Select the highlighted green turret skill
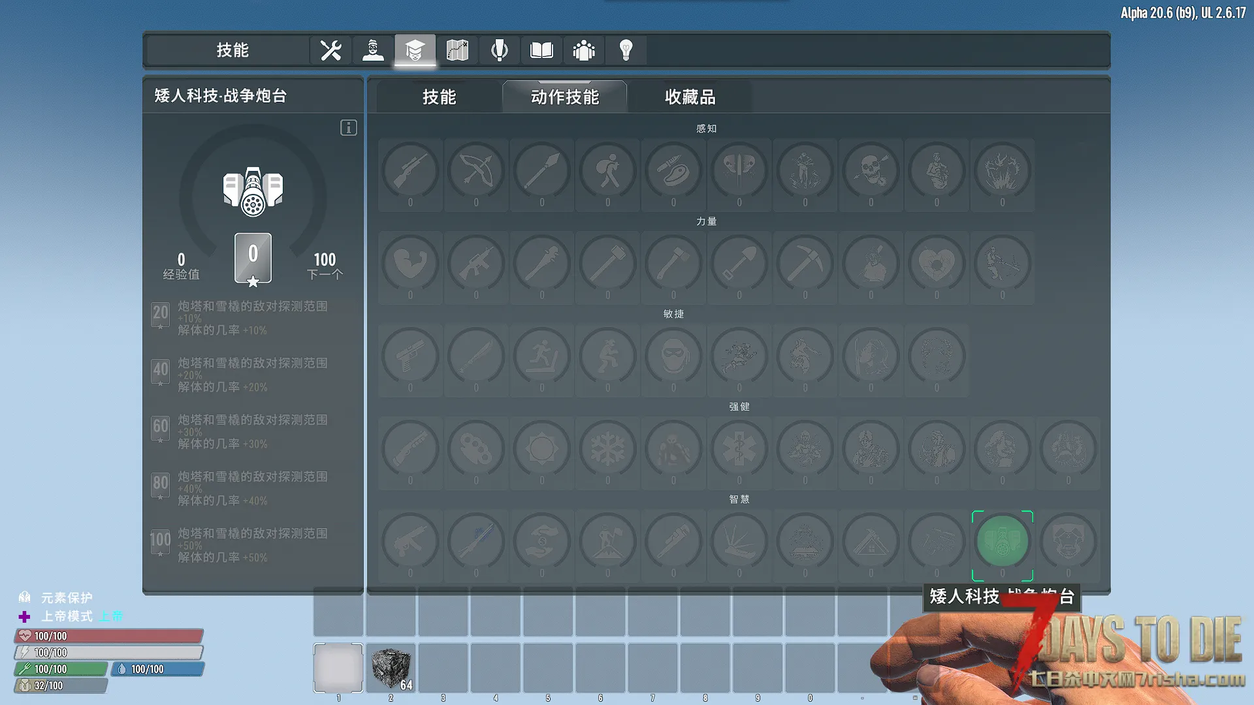Screen dimensions: 1254x705 [x=1003, y=544]
